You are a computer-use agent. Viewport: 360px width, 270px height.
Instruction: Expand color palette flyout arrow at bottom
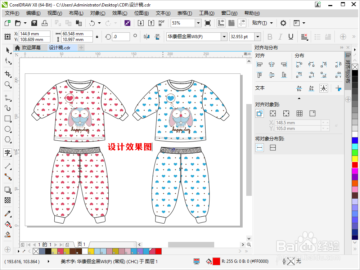19,251
